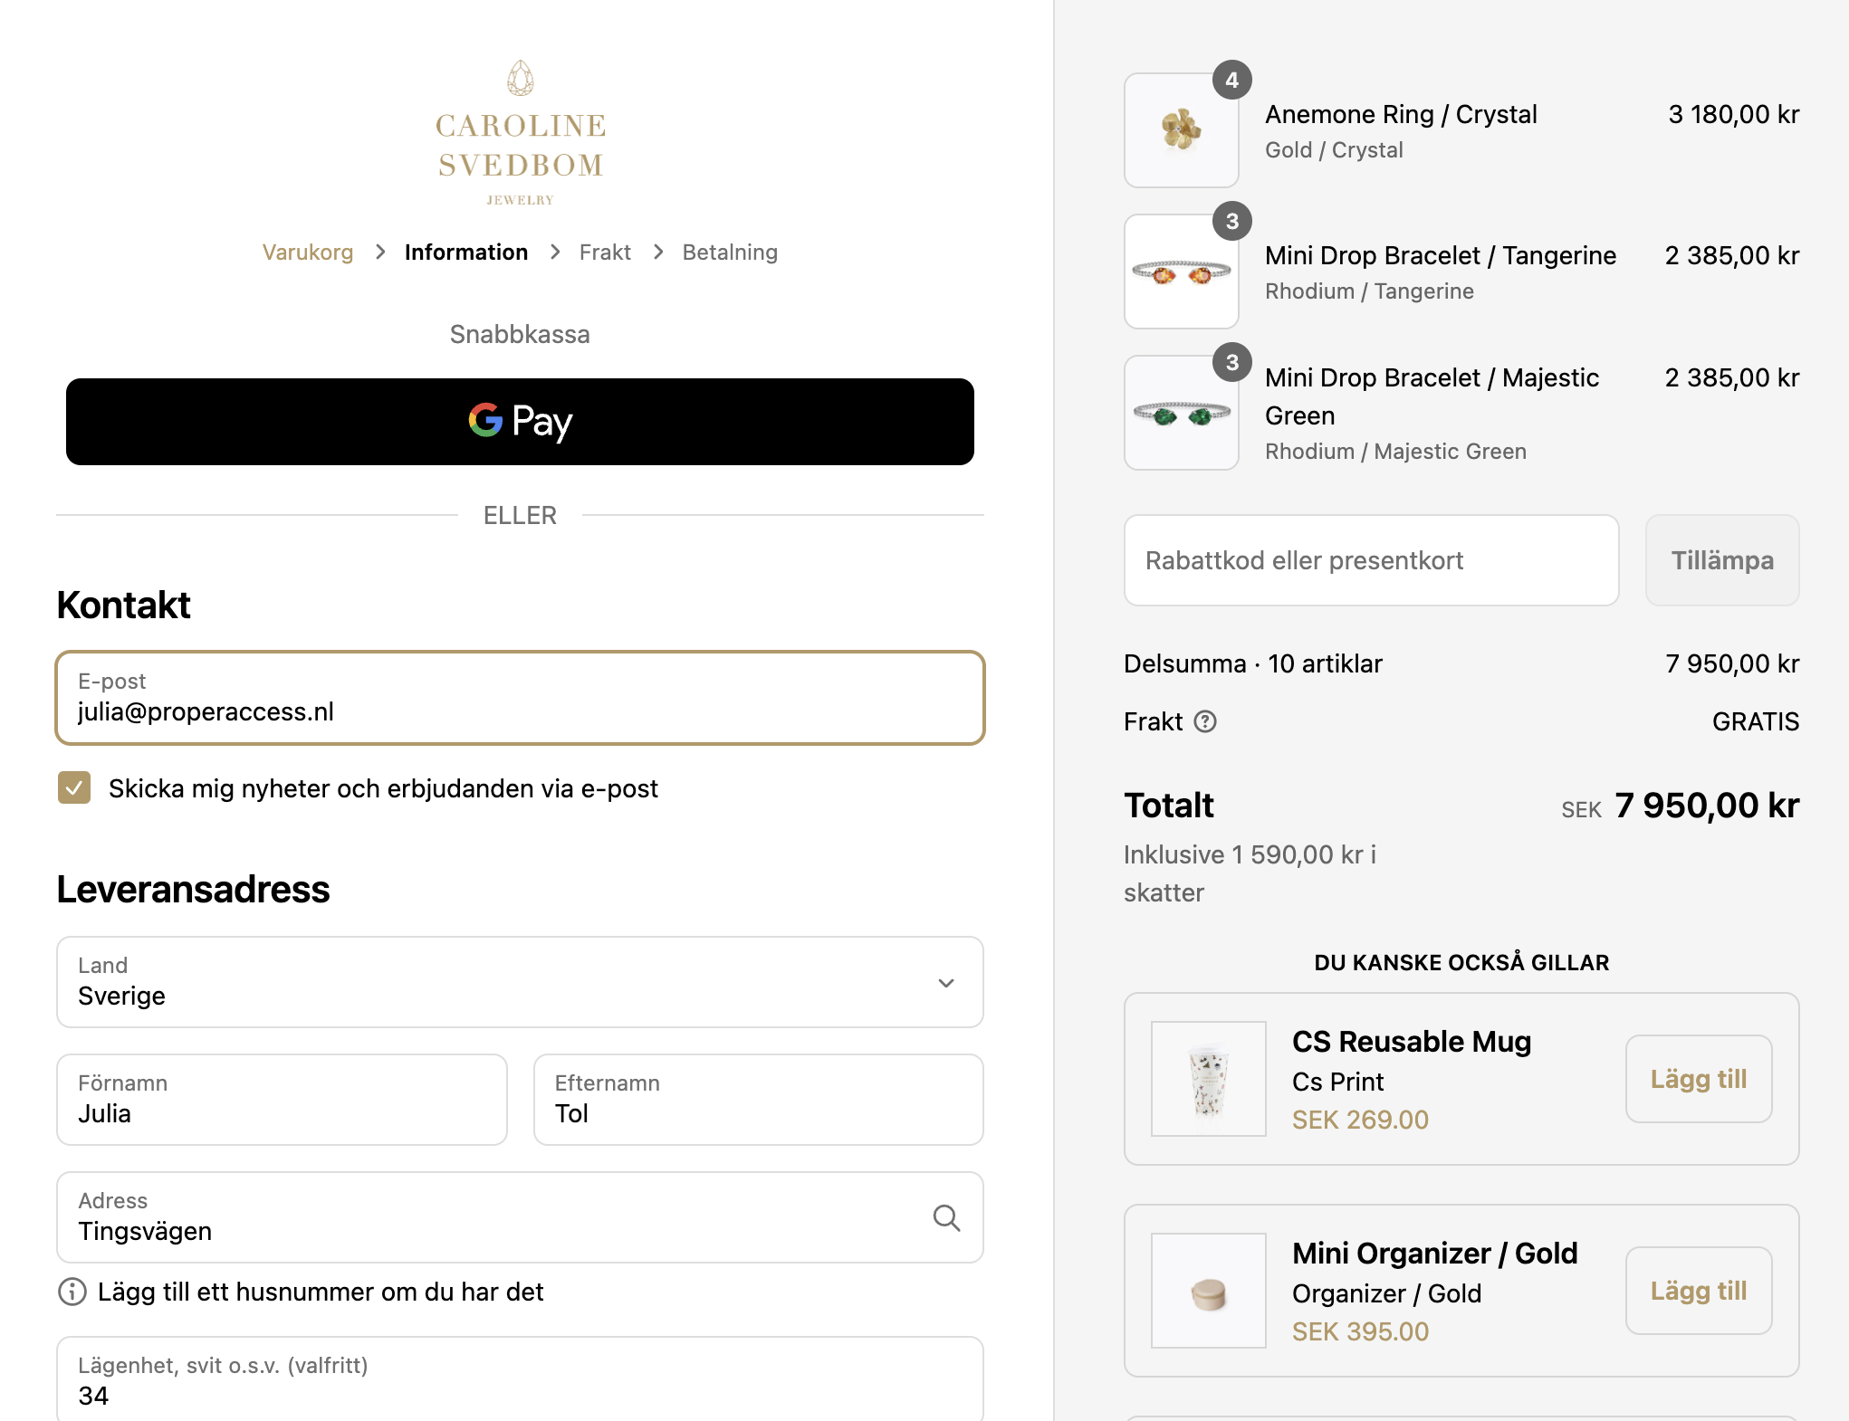The width and height of the screenshot is (1849, 1421).
Task: Click the Majestic Green bracelet image
Action: coord(1181,413)
